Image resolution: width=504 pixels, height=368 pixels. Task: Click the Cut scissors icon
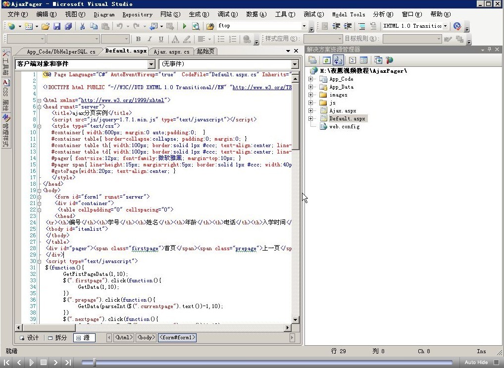click(82, 26)
